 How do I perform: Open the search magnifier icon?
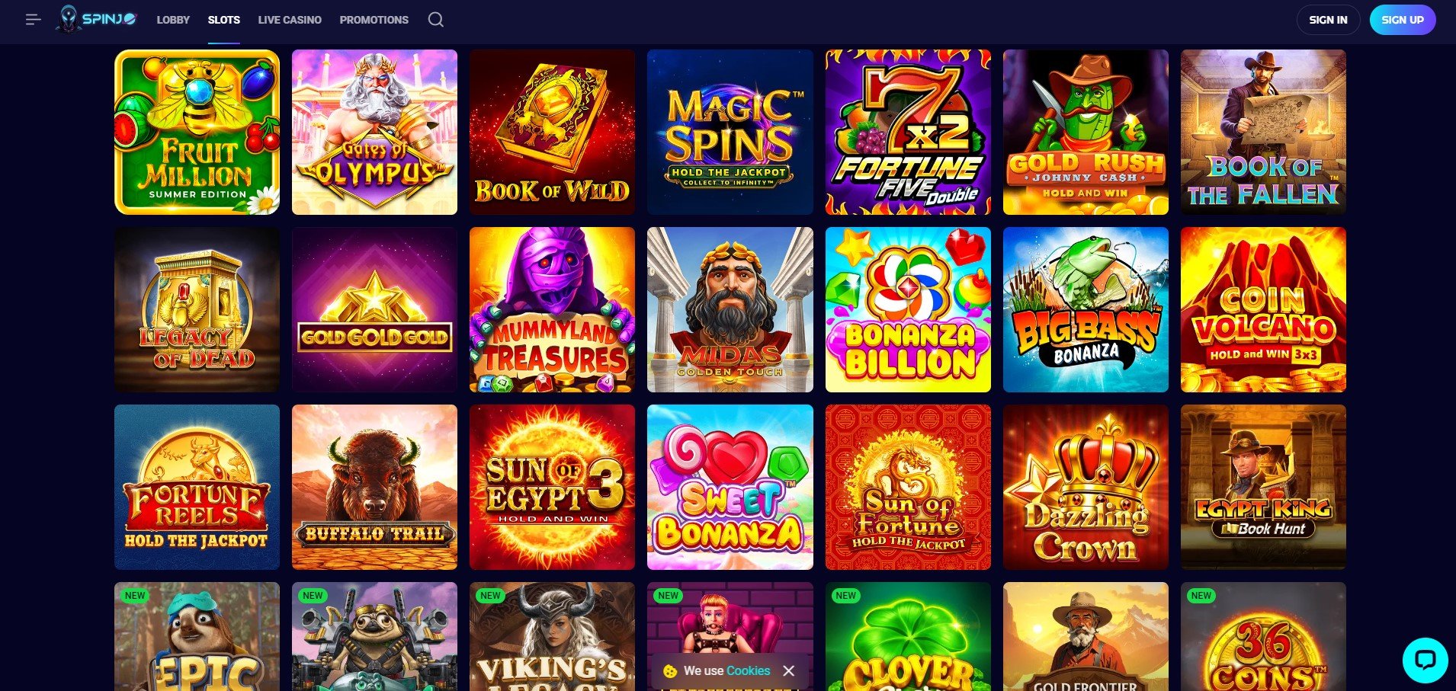point(435,20)
